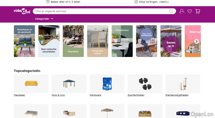The image size is (215, 118).
Task: Open the user account icon
Action: [x=182, y=11]
